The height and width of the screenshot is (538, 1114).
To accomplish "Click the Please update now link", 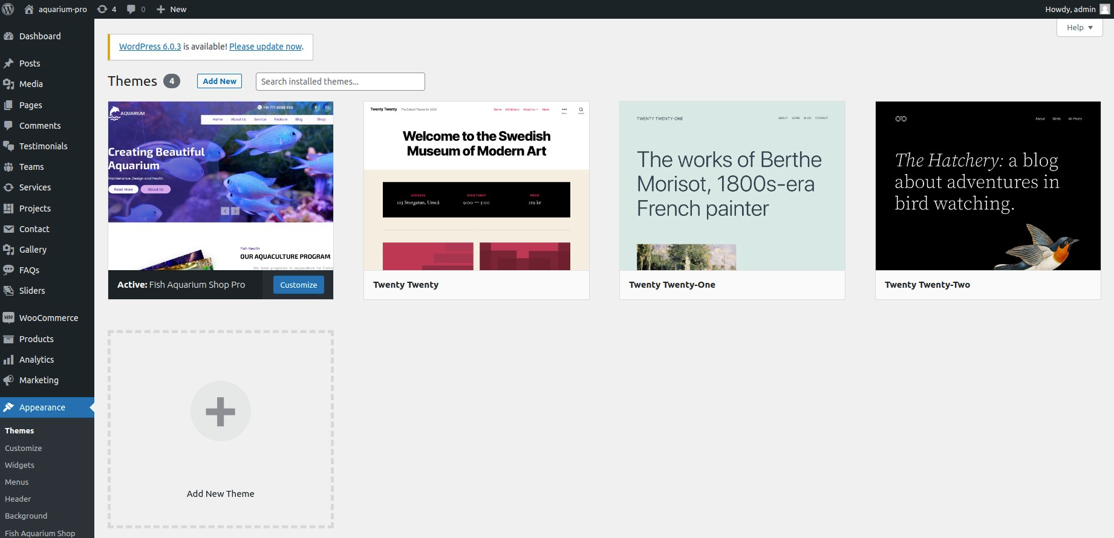I will click(265, 47).
